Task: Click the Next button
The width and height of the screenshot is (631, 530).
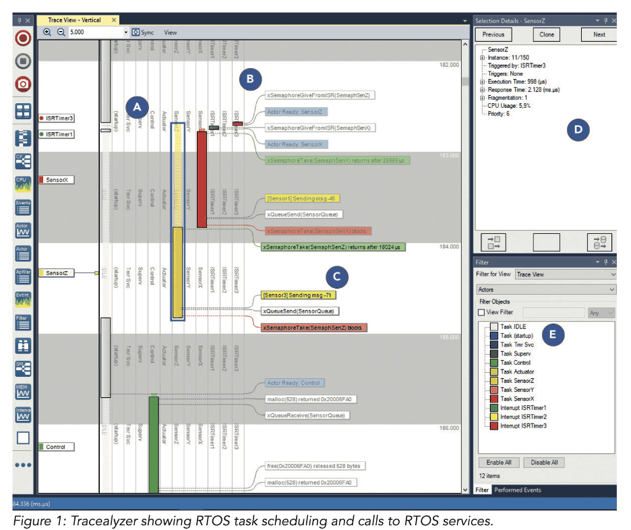Action: pyautogui.click(x=599, y=34)
